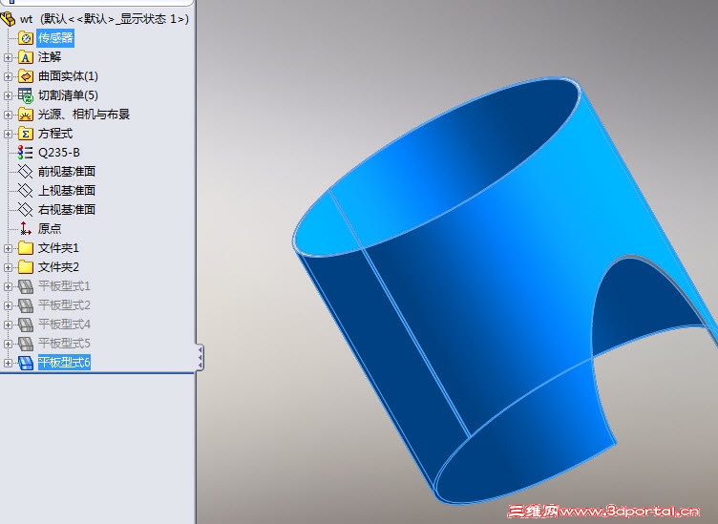Collapse the feature tree panel handle

pyautogui.click(x=201, y=357)
